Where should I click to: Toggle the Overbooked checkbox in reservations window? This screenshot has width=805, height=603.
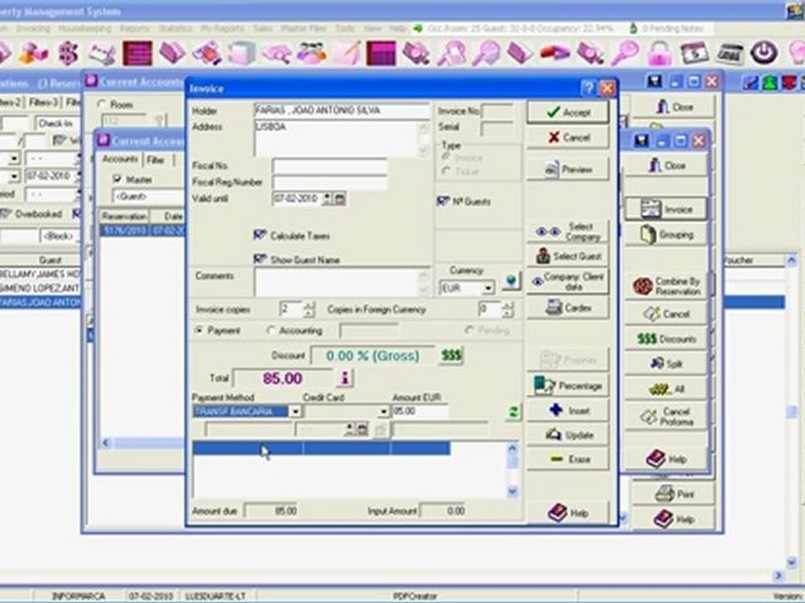pos(5,214)
